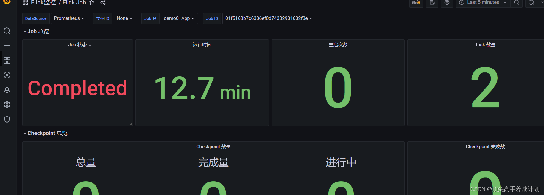Share the dashboard using the share icon
Image resolution: width=544 pixels, height=195 pixels.
point(103,3)
